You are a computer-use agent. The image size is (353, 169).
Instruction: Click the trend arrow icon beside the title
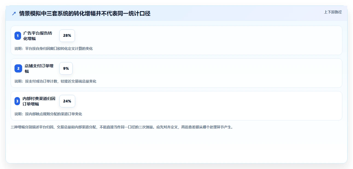(14, 14)
